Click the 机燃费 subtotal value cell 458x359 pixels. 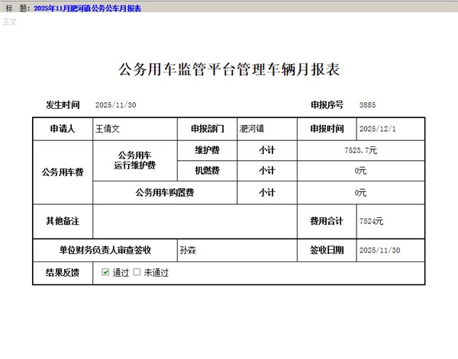click(x=360, y=171)
